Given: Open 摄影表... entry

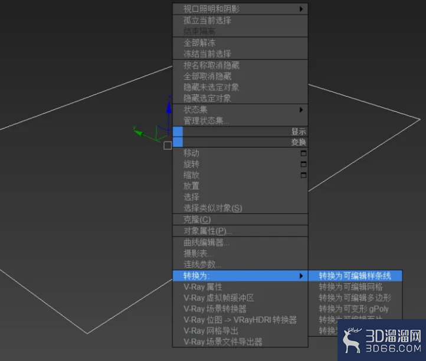Looking at the screenshot, I should click(x=240, y=254).
